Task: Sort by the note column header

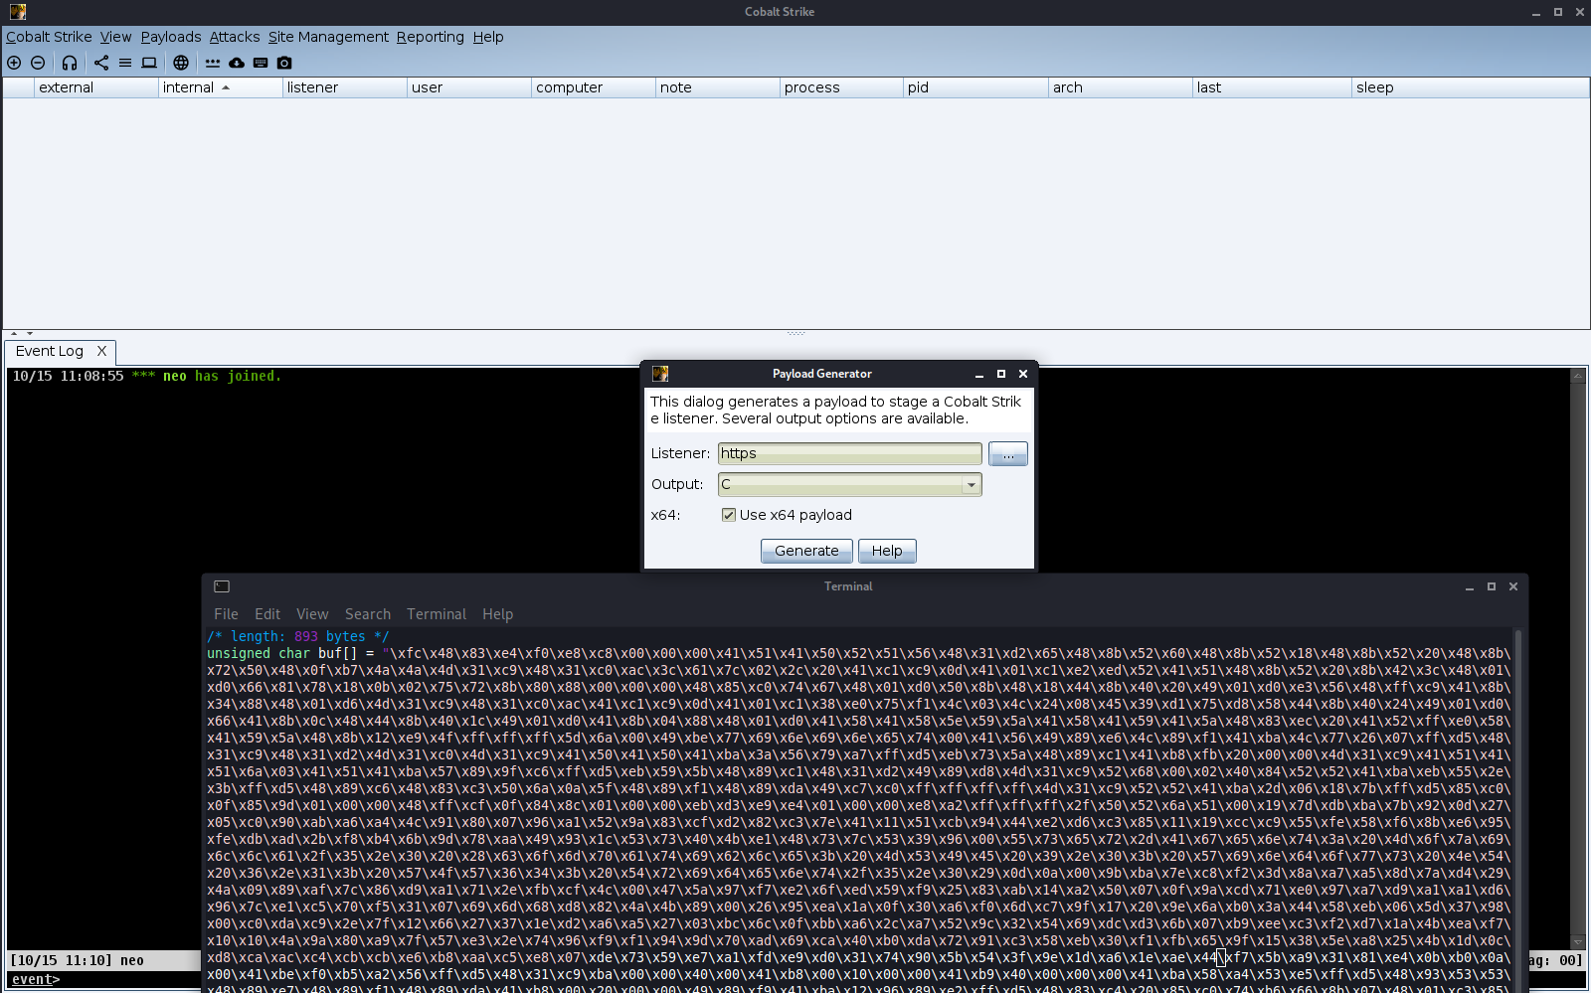Action: pyautogui.click(x=718, y=87)
